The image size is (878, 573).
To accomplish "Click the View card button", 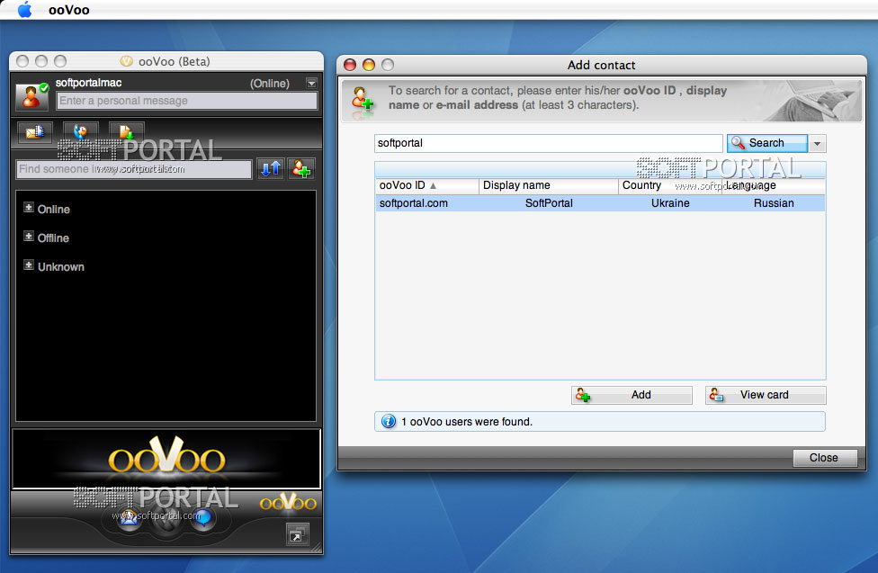I will 766,395.
